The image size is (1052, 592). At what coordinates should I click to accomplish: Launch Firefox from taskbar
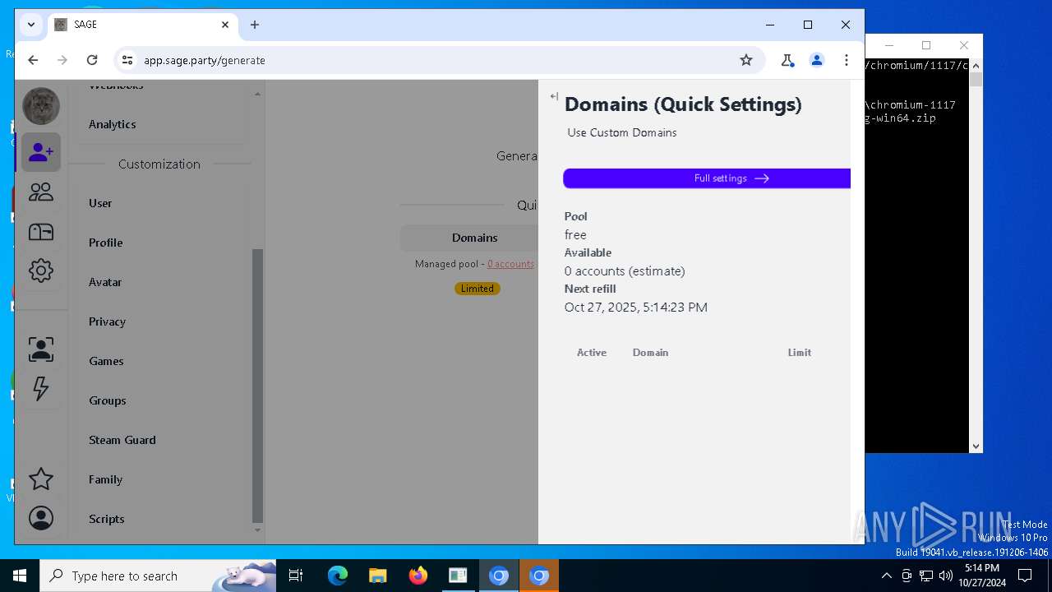418,576
